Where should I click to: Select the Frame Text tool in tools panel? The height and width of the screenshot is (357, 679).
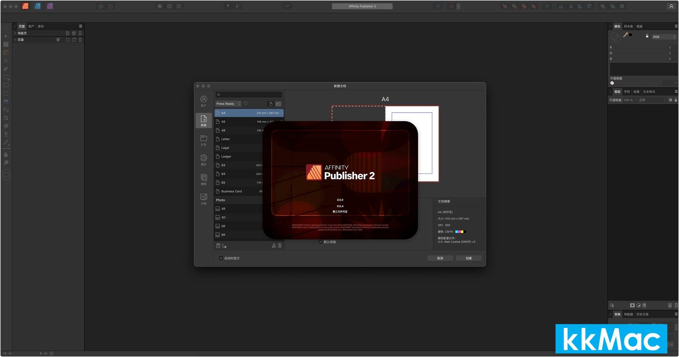coord(6,45)
